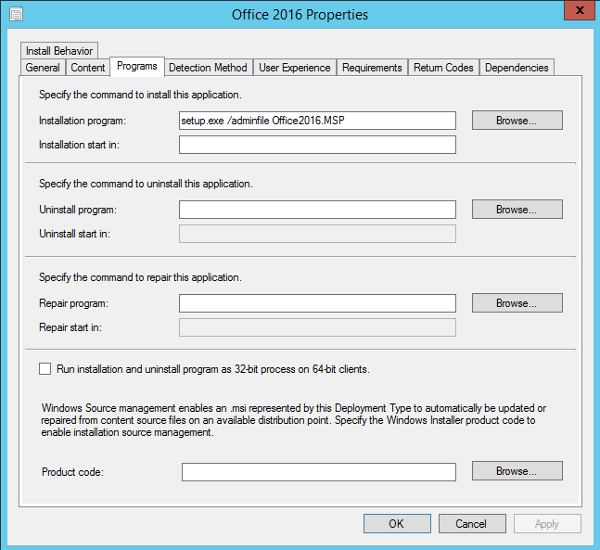Go to the User Experience tab
Viewport: 600px width, 550px height.
(295, 68)
